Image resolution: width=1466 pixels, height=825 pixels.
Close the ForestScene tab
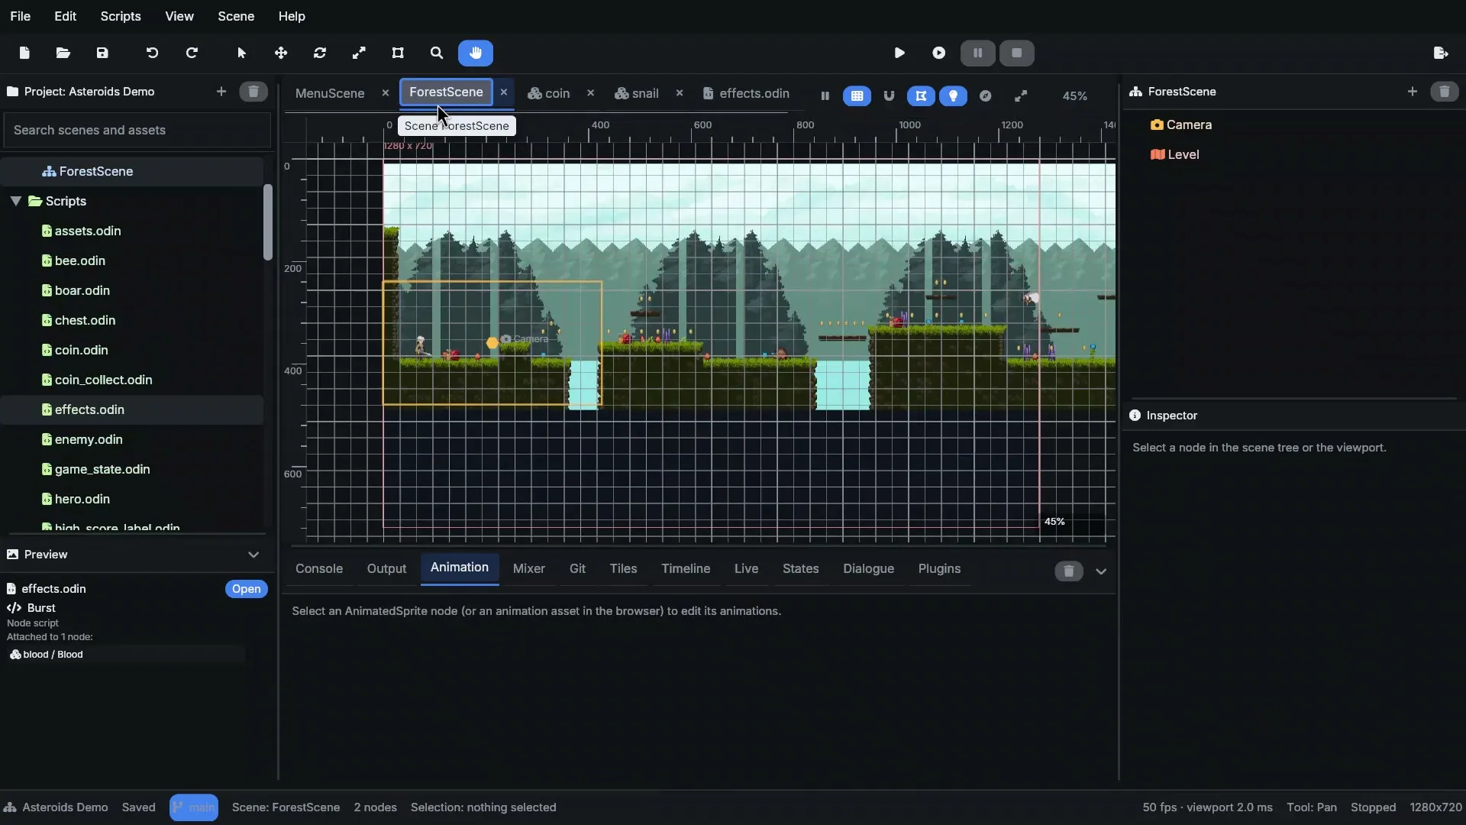point(504,92)
